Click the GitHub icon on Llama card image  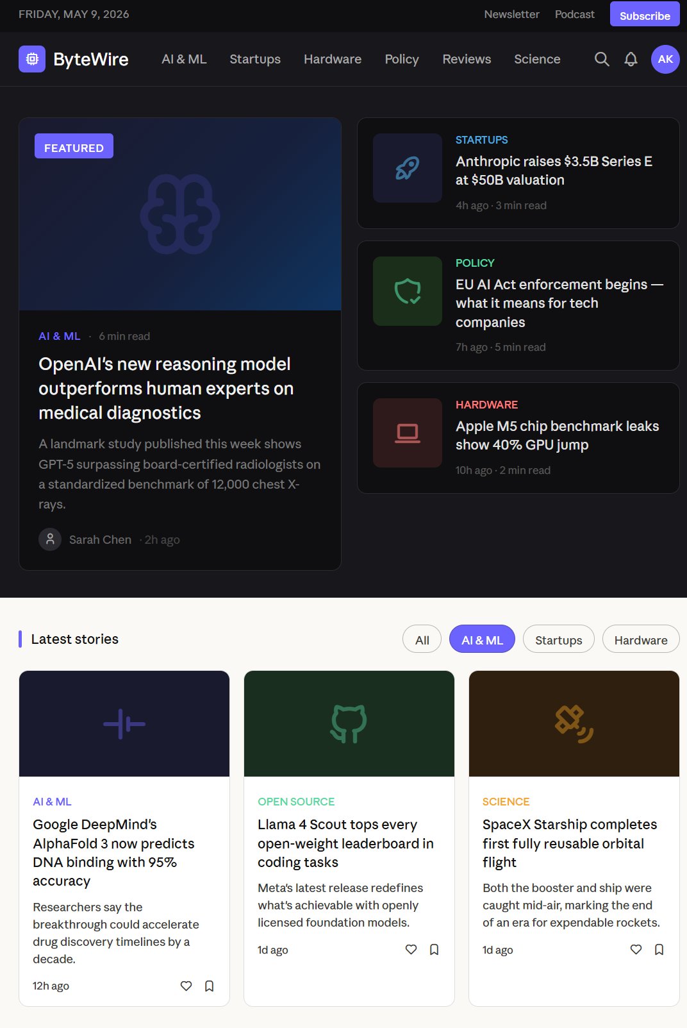[x=349, y=724]
